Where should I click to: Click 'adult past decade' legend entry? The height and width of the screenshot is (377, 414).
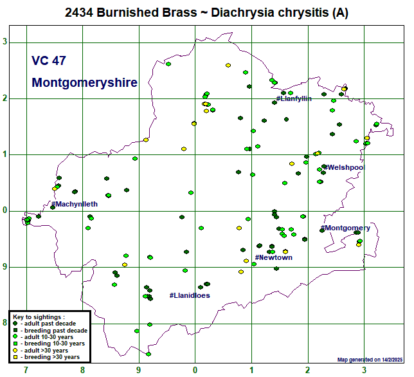50,324
